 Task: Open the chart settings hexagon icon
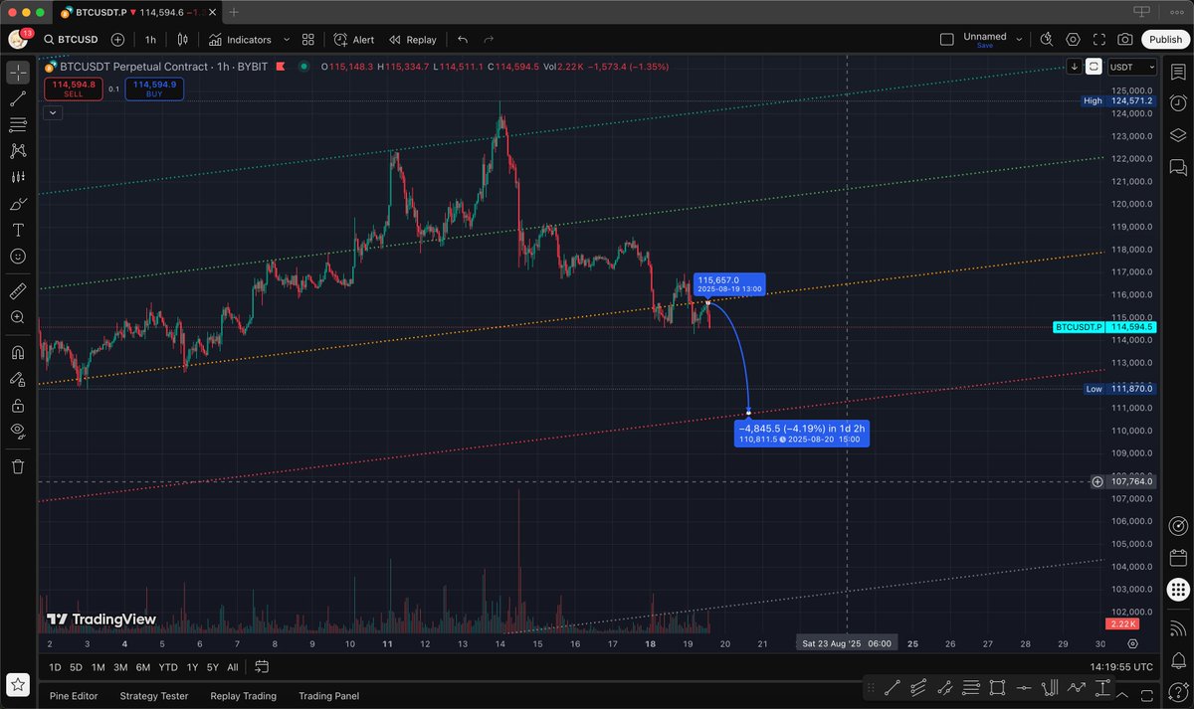[1073, 40]
